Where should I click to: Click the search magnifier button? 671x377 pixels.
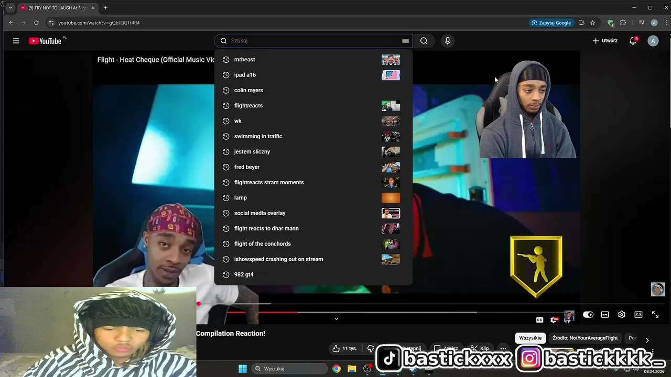(x=424, y=41)
